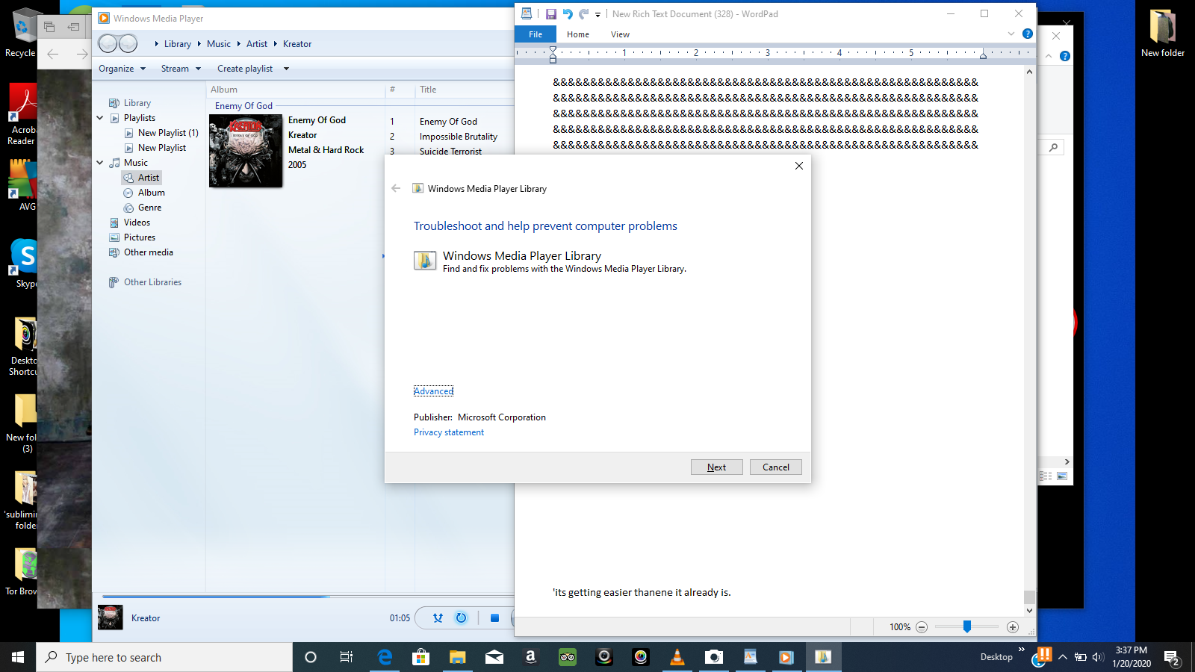Launch Microsoft Edge from taskbar

(385, 657)
